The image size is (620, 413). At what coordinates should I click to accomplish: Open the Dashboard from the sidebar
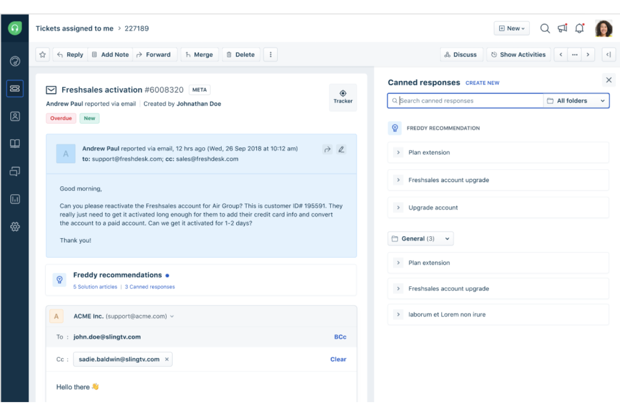(15, 61)
